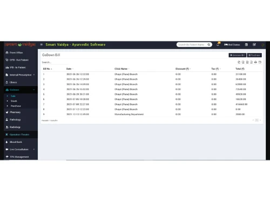Click total 73540.00 in bill 4 row

[241, 89]
